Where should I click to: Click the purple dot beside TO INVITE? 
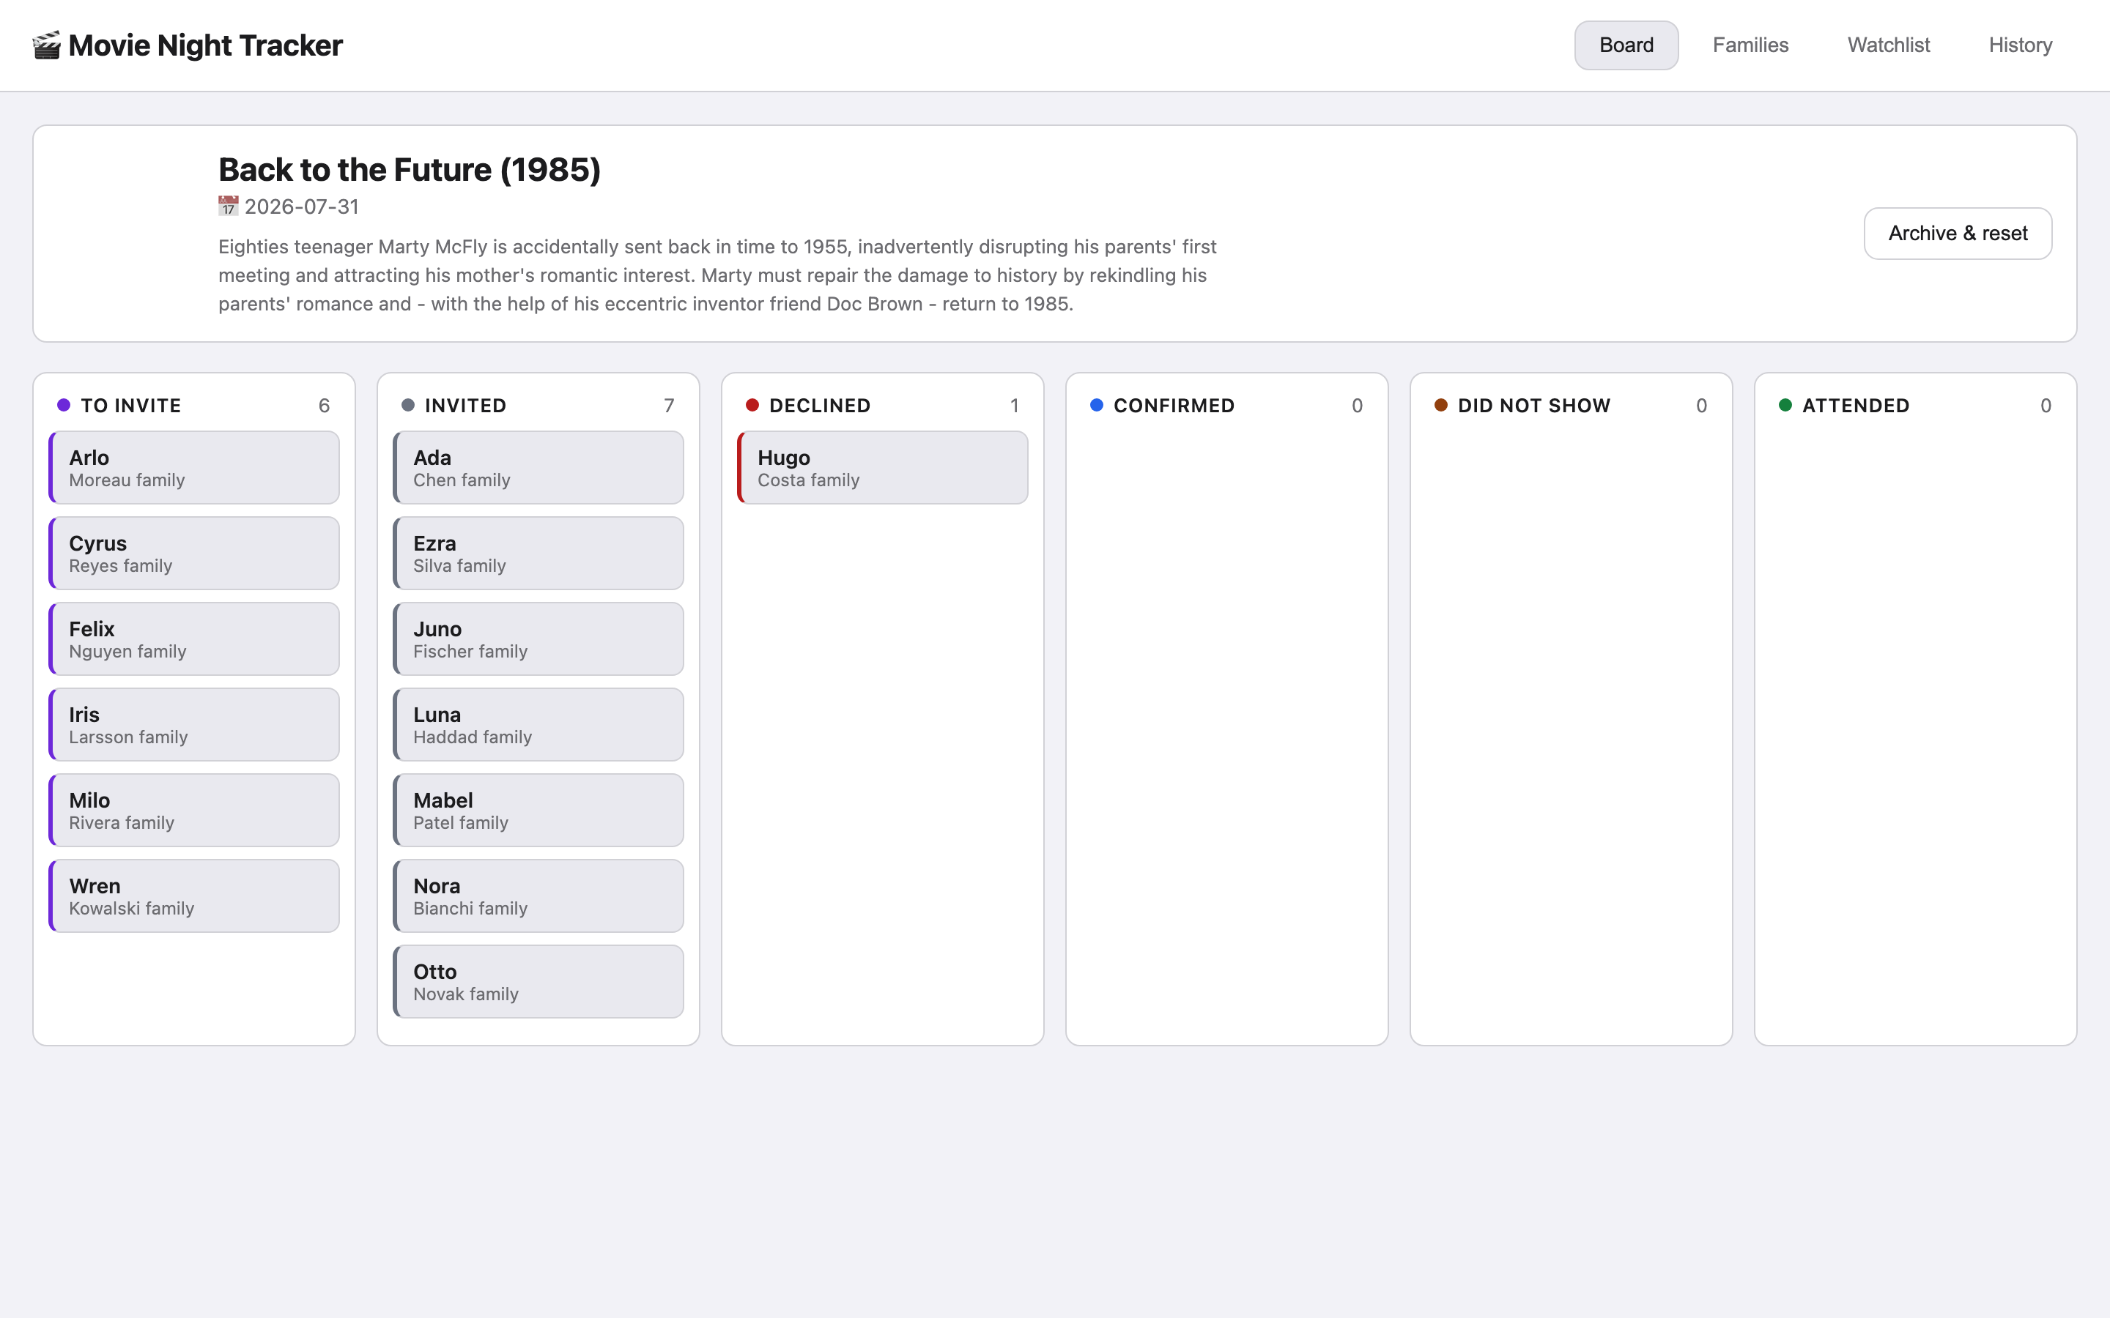[64, 406]
